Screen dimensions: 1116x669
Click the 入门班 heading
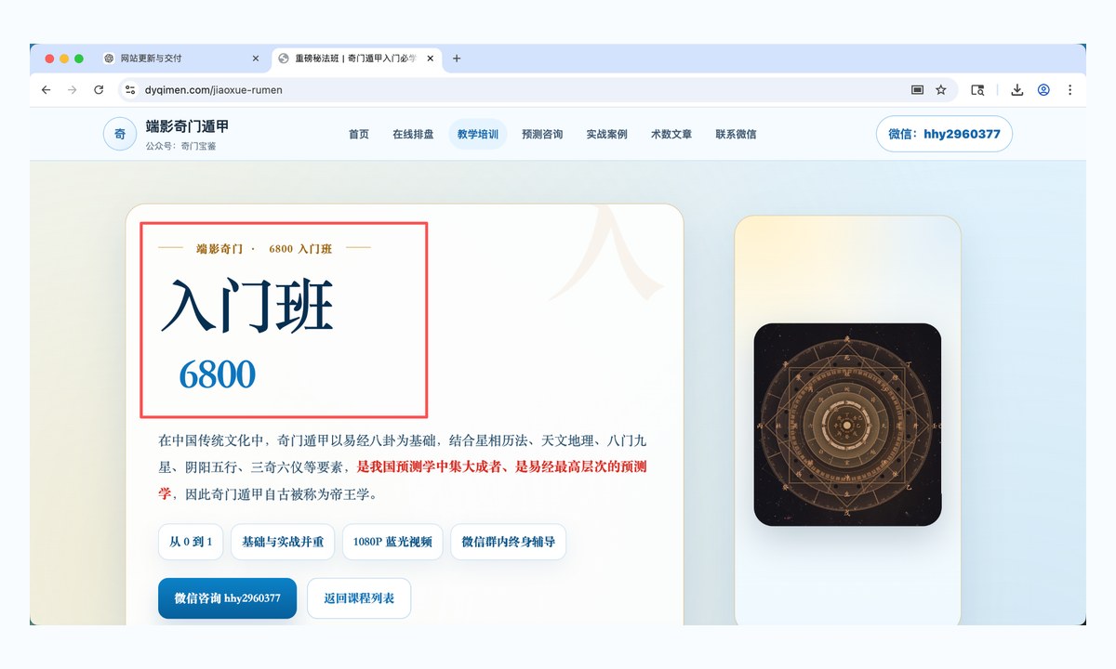pos(247,305)
